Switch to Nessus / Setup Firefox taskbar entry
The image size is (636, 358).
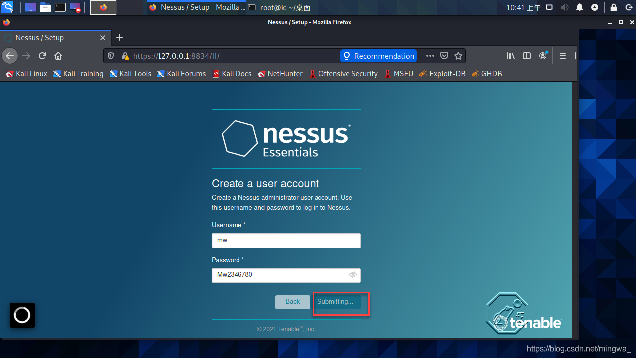point(197,7)
